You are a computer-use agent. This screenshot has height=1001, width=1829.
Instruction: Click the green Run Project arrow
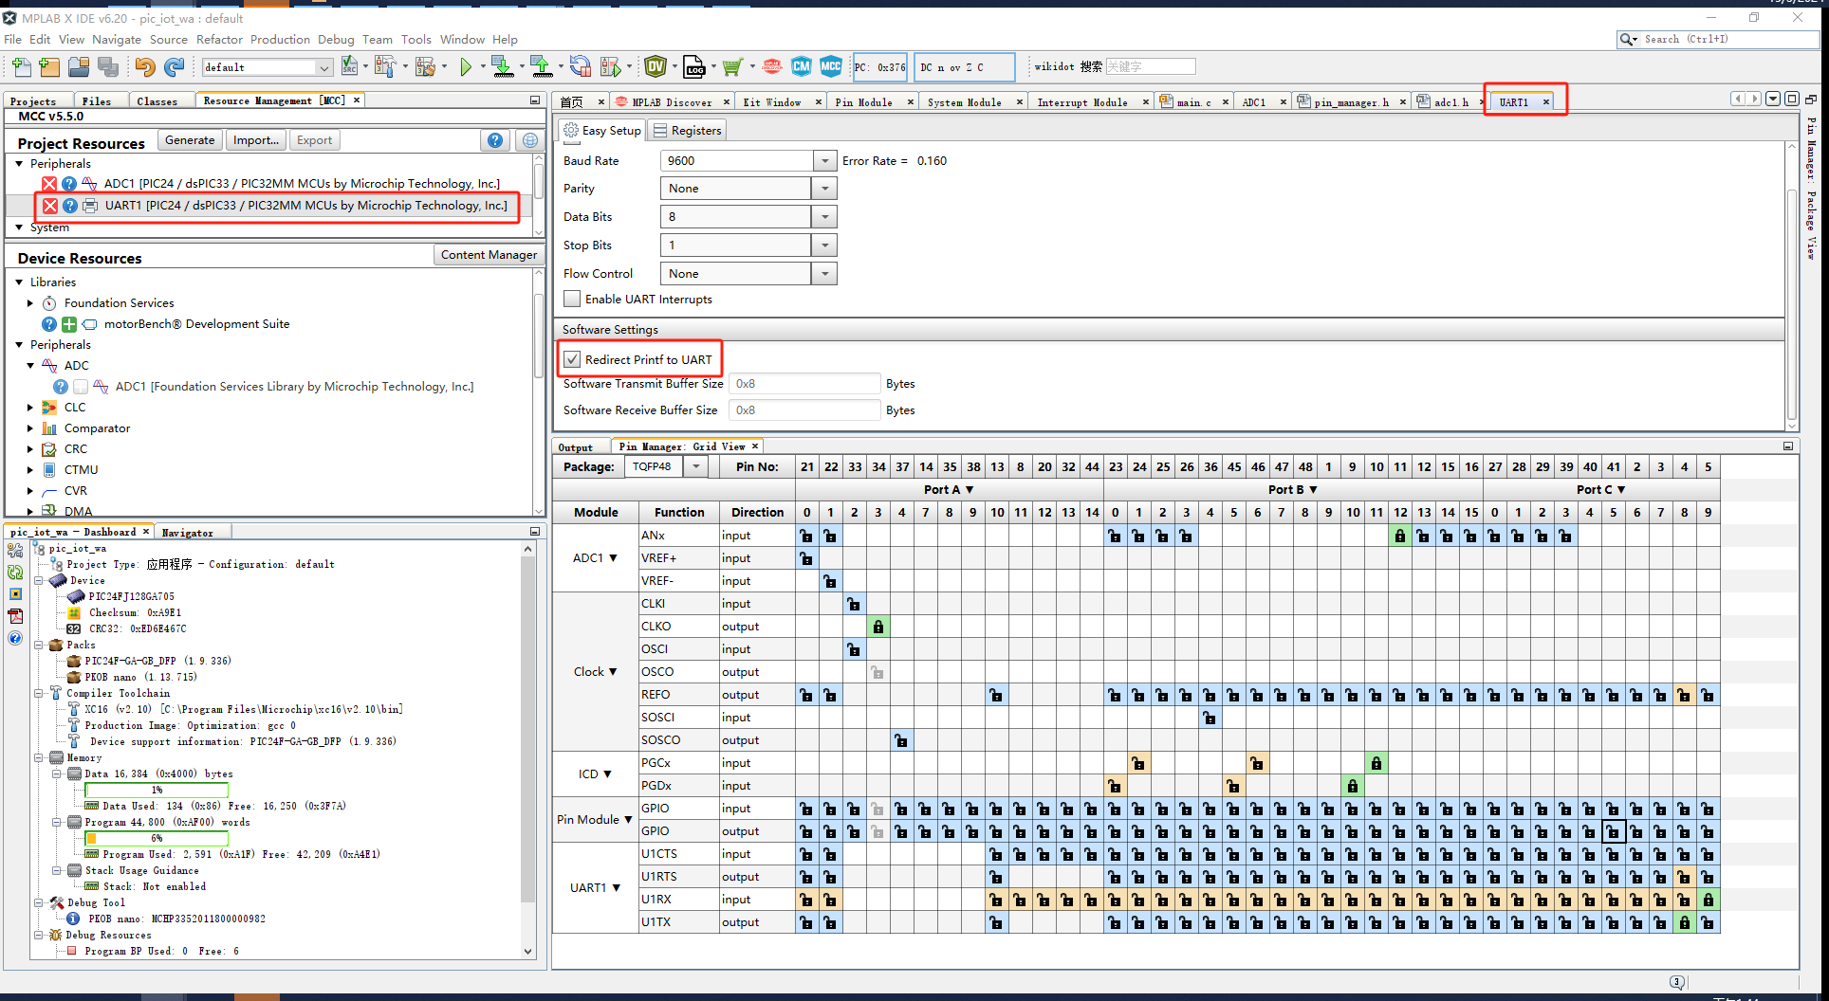[465, 66]
